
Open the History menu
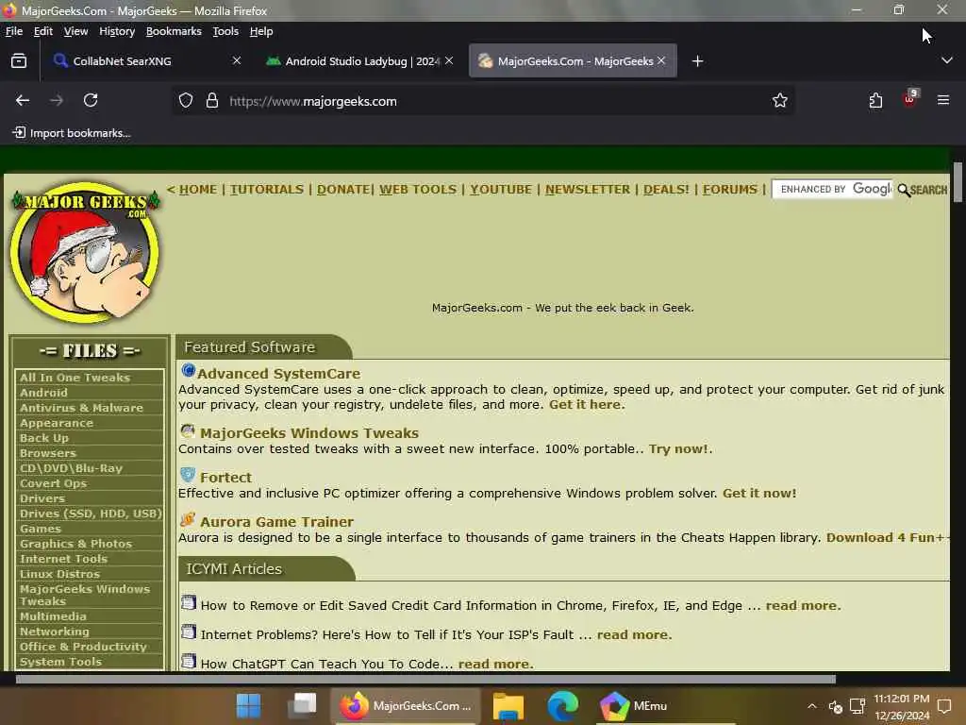[117, 31]
